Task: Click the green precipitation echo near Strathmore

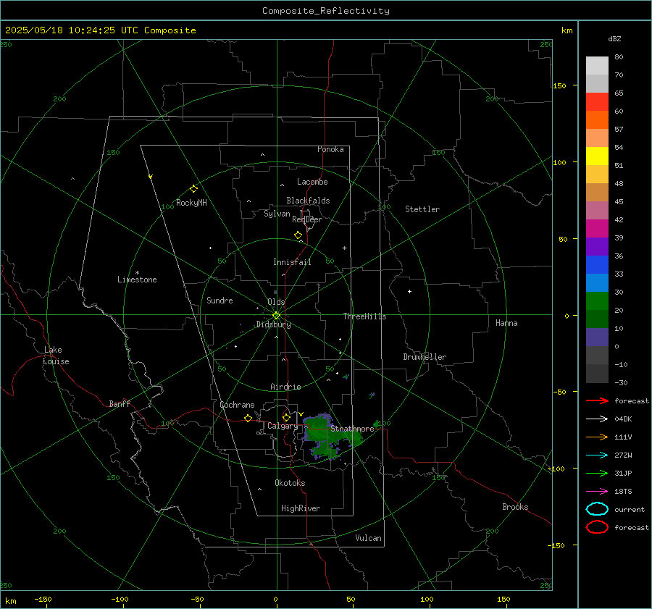Action: pyautogui.click(x=328, y=434)
